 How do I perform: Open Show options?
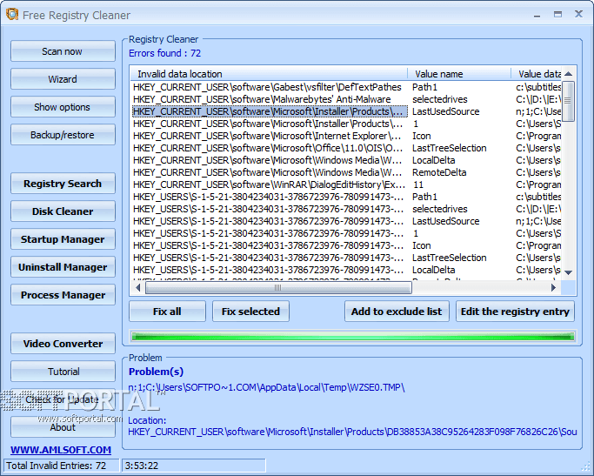click(63, 107)
